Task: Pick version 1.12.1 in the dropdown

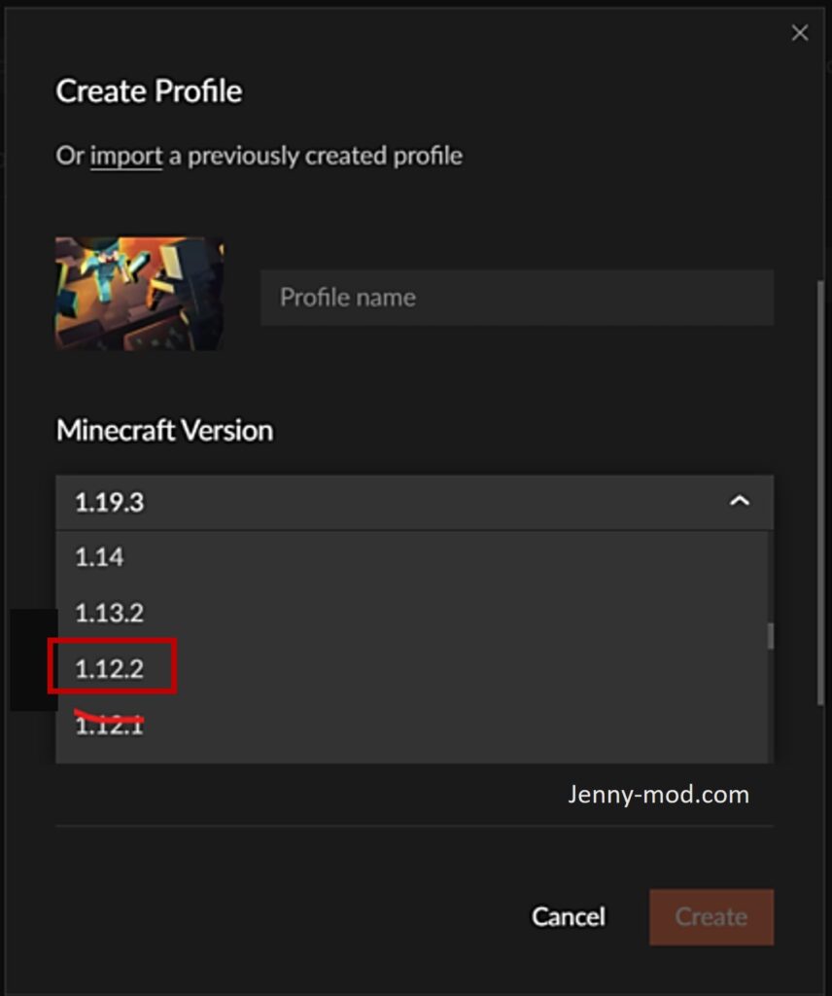Action: (x=109, y=726)
